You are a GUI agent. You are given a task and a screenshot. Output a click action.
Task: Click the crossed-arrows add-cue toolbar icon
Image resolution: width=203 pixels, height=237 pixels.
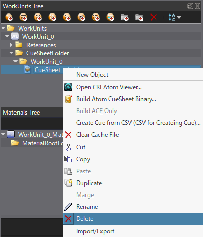pos(81,17)
